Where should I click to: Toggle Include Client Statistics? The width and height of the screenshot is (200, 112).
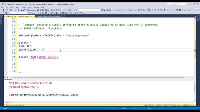click(57, 13)
